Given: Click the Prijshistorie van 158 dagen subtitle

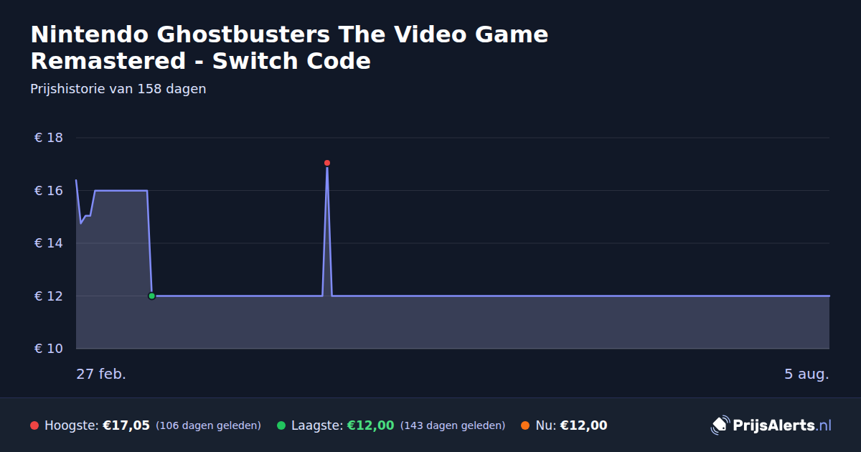Looking at the screenshot, I should (x=118, y=89).
